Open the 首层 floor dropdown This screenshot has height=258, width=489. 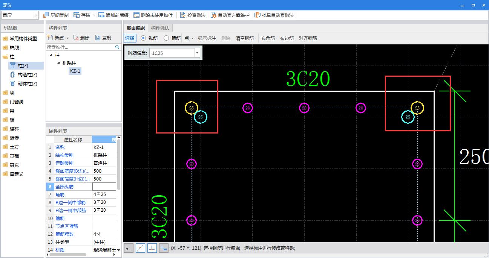(36, 15)
